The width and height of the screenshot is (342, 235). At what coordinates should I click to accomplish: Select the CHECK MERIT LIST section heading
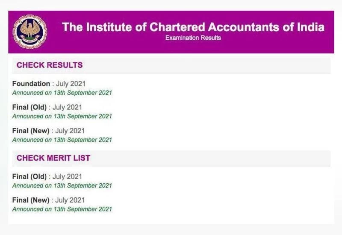pos(53,158)
